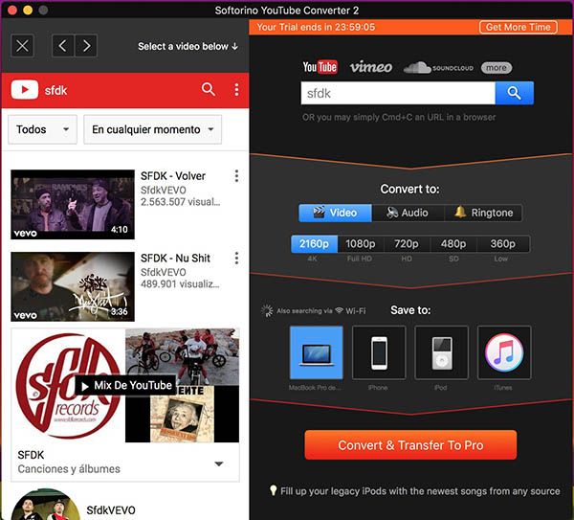Open the En cualquier momento dropdown
This screenshot has width=574, height=520.
pos(153,129)
